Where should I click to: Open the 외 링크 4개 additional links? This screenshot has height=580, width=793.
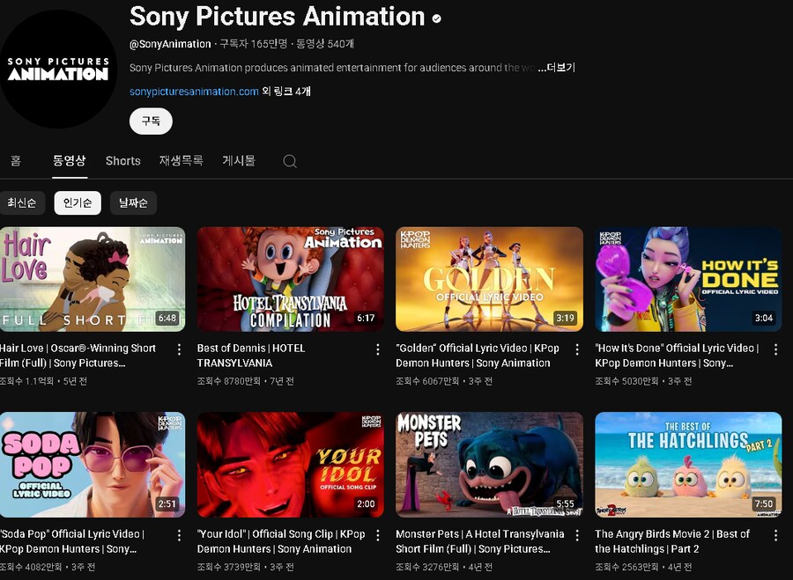pos(286,92)
